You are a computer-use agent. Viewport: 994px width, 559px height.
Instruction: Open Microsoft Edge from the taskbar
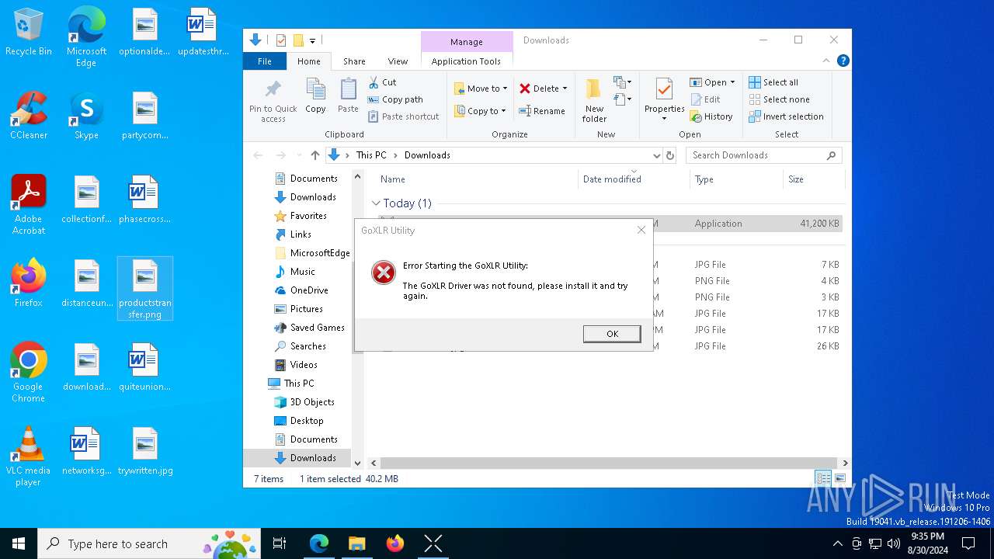pos(319,543)
